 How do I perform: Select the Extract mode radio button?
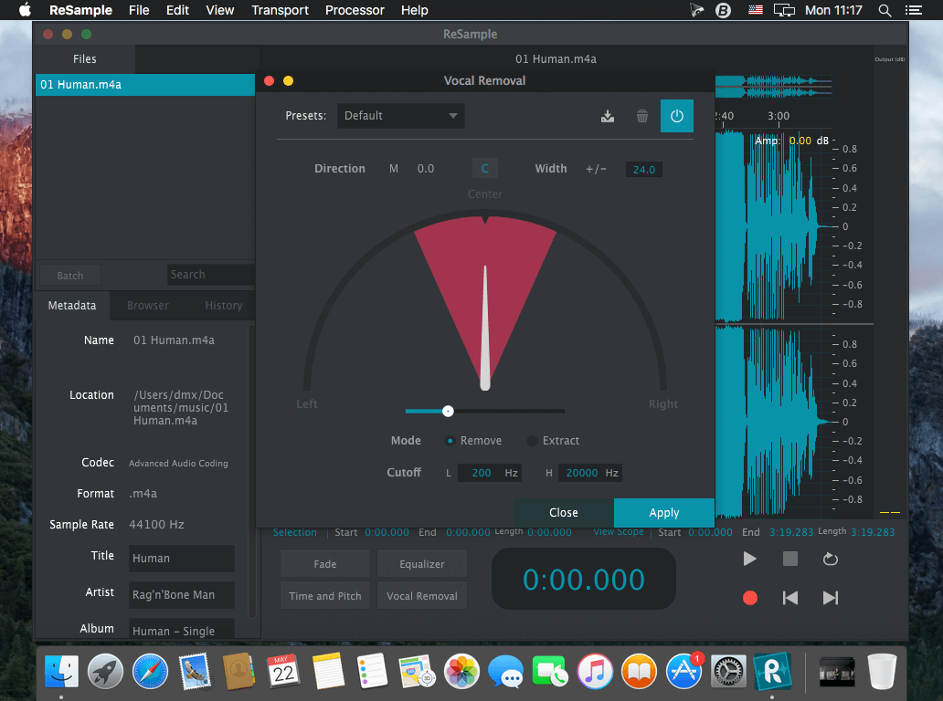(532, 441)
